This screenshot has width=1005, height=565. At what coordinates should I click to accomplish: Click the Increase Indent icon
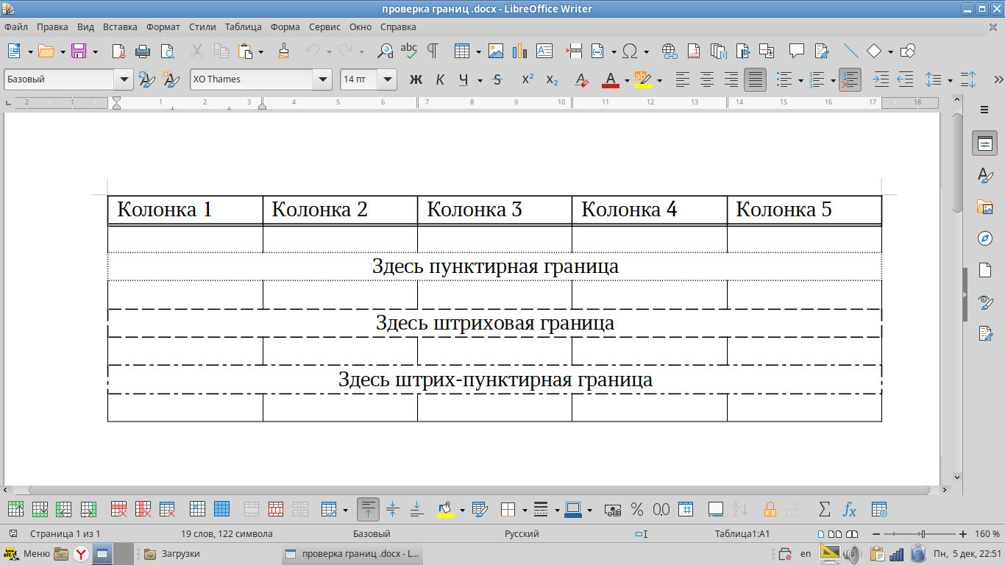pos(881,79)
